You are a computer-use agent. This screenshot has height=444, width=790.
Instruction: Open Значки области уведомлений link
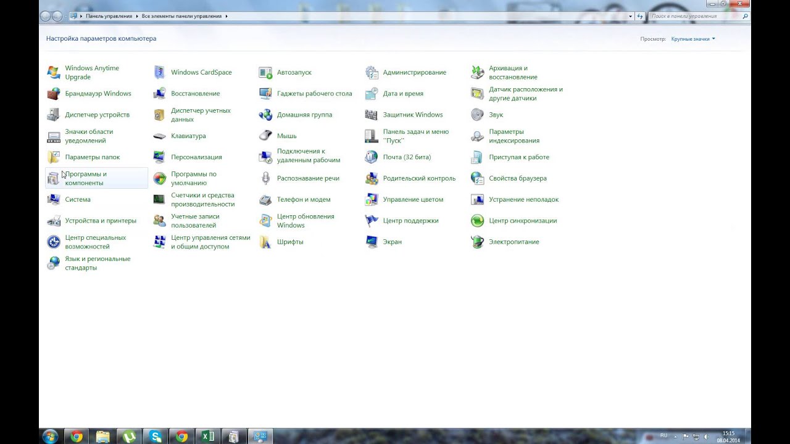point(89,136)
